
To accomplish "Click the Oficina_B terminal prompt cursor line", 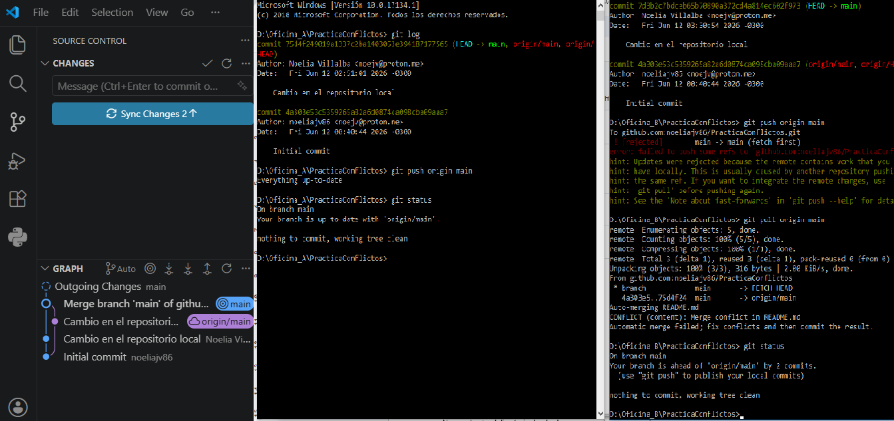I will click(677, 414).
